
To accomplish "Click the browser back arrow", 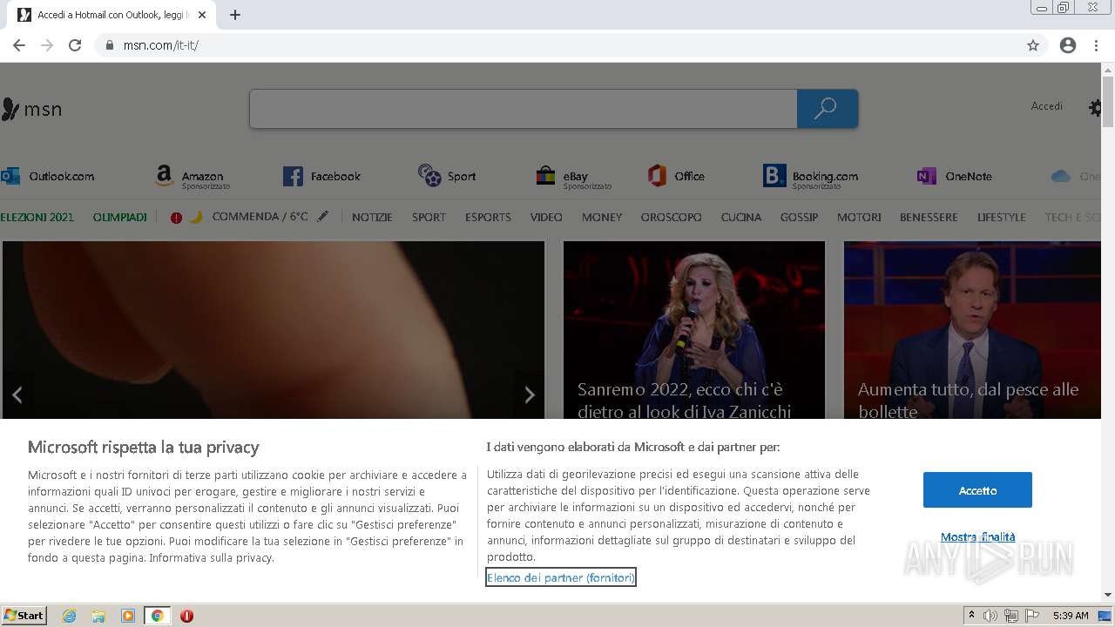I will click(x=18, y=45).
